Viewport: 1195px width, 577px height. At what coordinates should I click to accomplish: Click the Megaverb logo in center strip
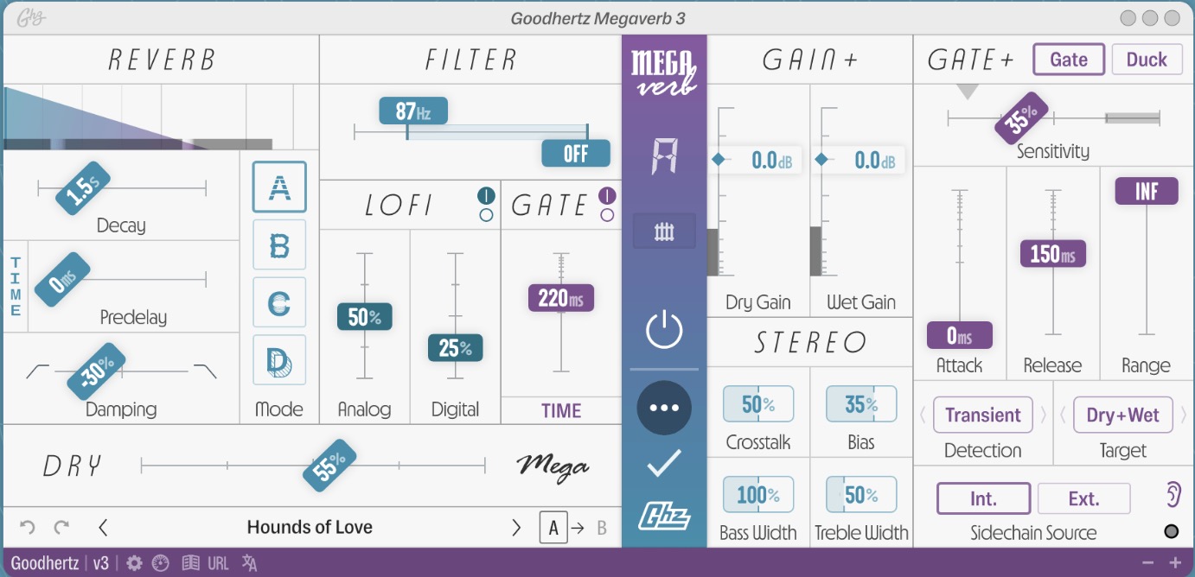pos(664,73)
